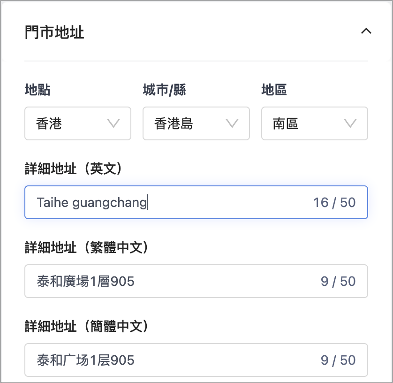Click the 9 / 50 counter in Simplified field
This screenshot has width=393, height=383.
[338, 360]
